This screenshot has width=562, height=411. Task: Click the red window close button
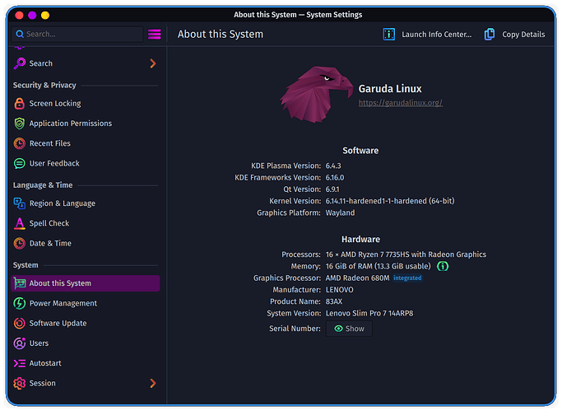(x=20, y=15)
